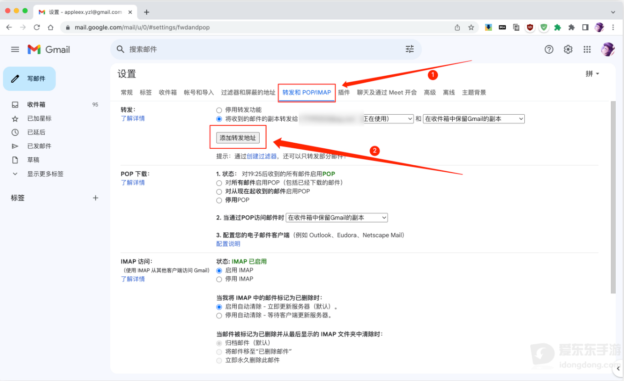Switch to 过滤器和屏蔽的地址 tab

click(248, 92)
